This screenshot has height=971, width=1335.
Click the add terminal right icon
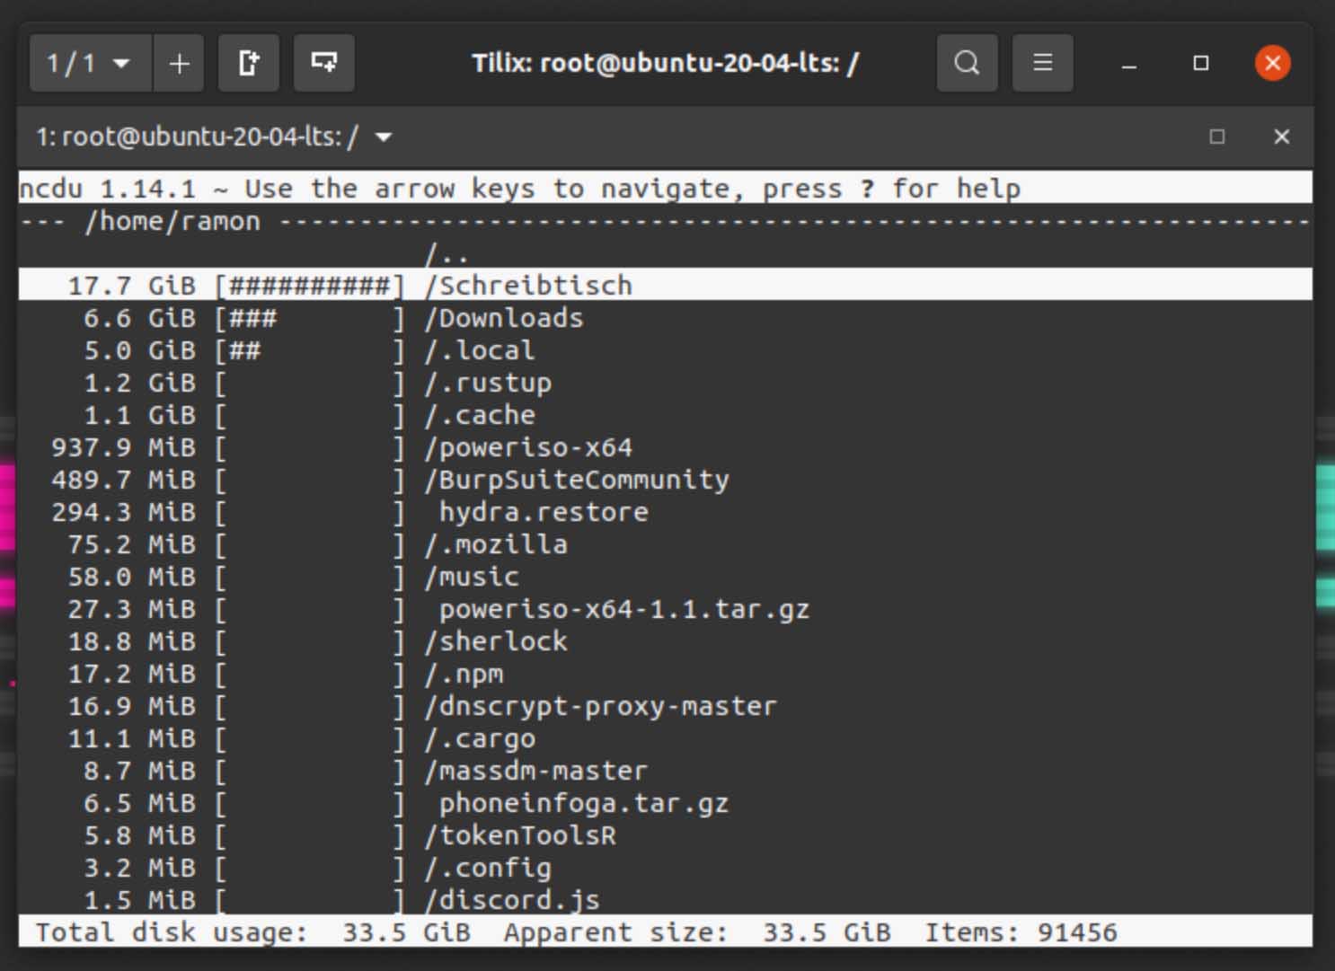tap(249, 63)
